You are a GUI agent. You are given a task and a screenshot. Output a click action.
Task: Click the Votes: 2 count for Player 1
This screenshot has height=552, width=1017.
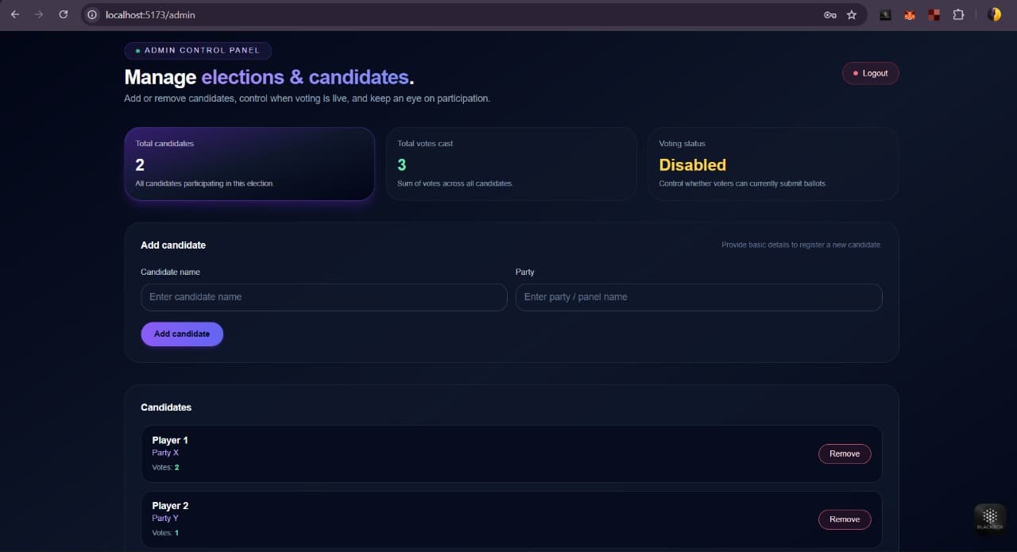tap(165, 467)
